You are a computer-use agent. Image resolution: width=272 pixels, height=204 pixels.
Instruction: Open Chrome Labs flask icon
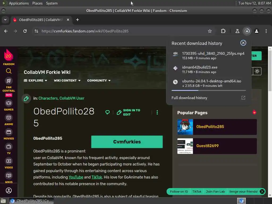tap(237, 31)
